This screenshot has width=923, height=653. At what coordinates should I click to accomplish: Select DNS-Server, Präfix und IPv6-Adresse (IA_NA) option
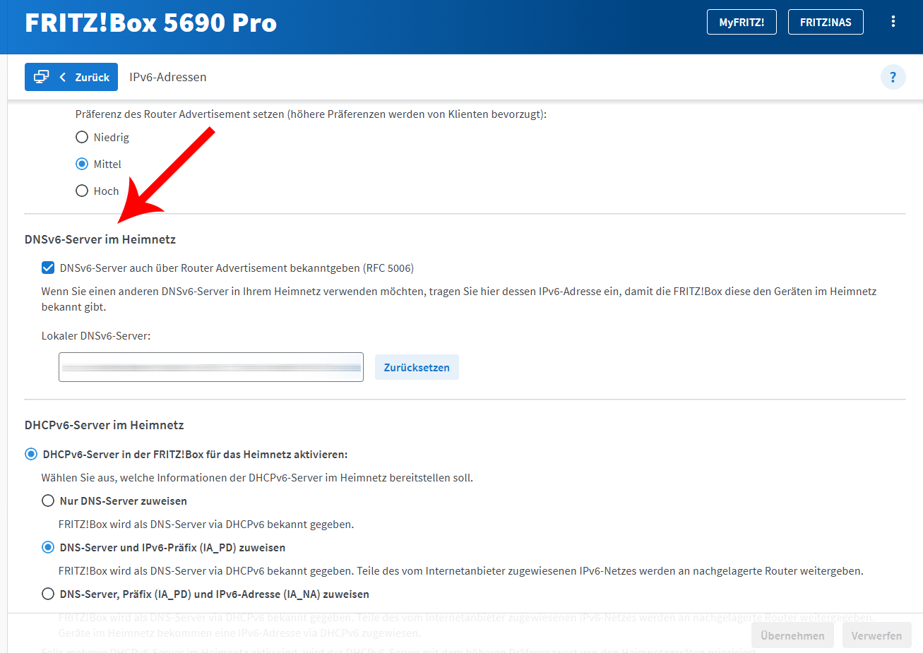coord(48,594)
